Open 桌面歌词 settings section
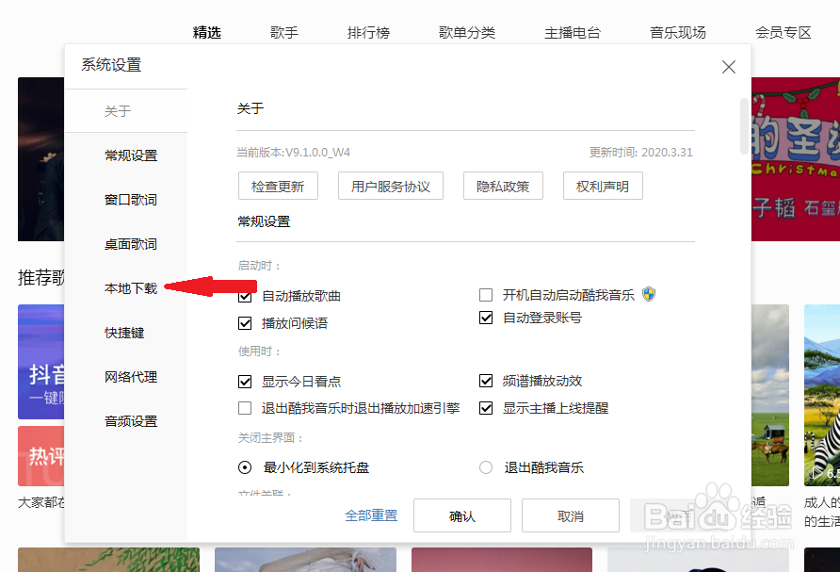The width and height of the screenshot is (840, 572). coord(131,244)
